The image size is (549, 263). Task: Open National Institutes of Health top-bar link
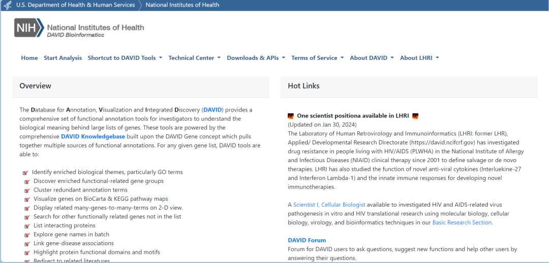pyautogui.click(x=182, y=5)
